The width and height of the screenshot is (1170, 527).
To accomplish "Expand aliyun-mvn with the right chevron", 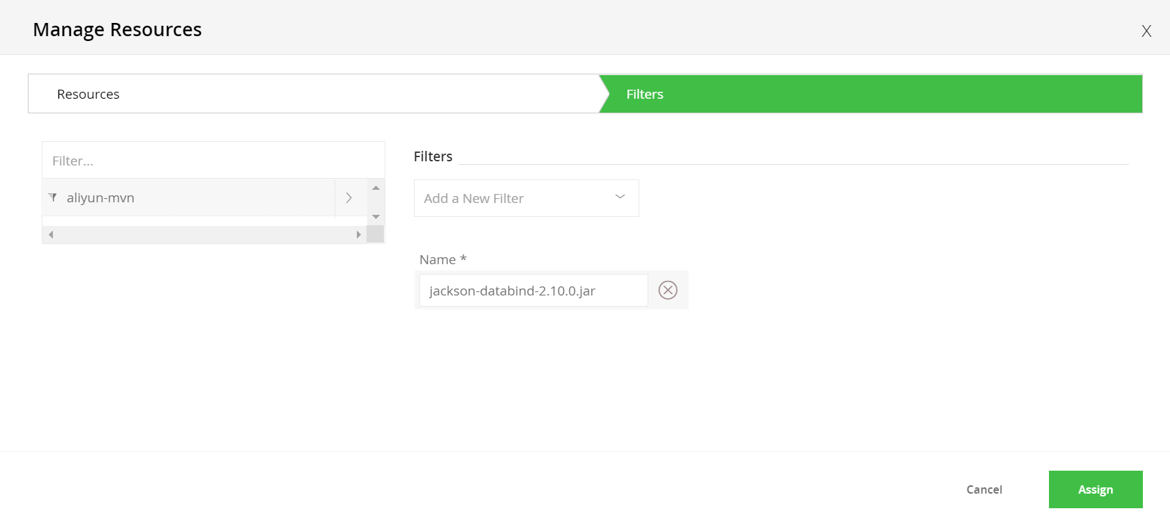I will pyautogui.click(x=349, y=198).
